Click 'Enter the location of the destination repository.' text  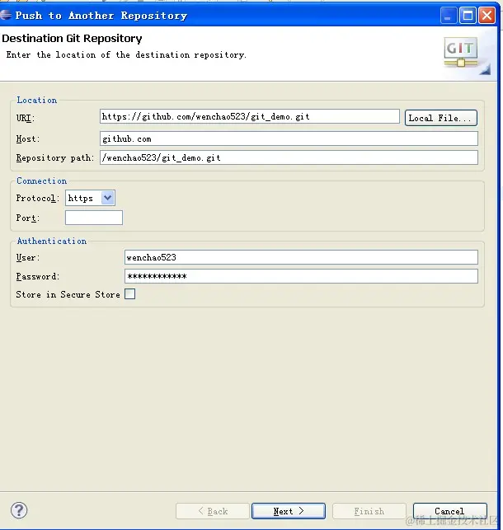[126, 55]
